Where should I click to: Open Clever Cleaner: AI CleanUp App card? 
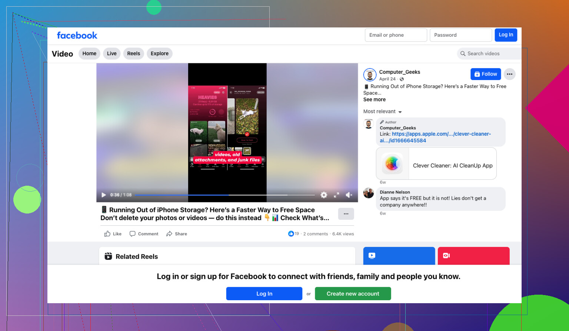tap(436, 163)
